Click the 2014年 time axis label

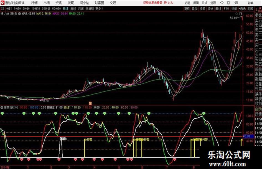pos(5,167)
